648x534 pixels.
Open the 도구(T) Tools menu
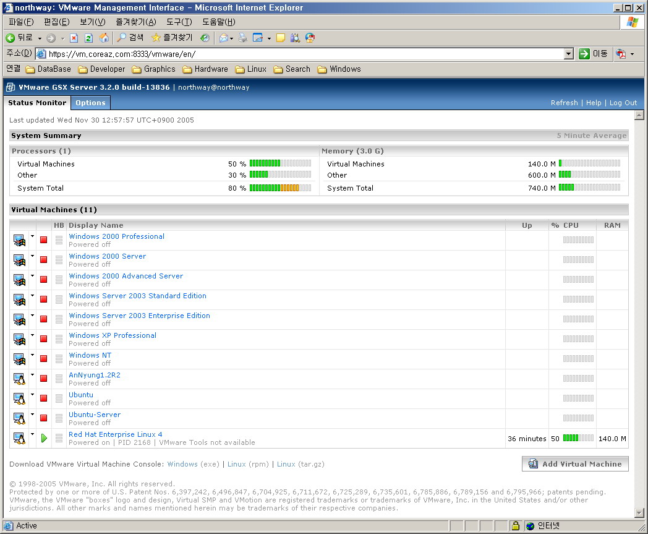[x=179, y=22]
